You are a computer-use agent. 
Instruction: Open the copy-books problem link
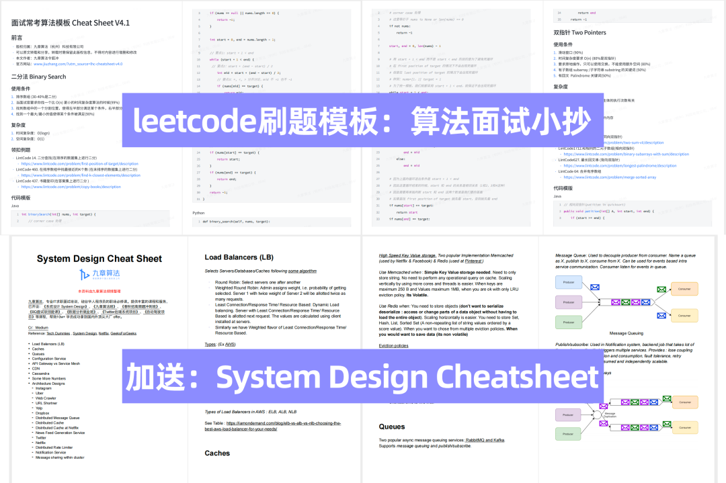pyautogui.click(x=71, y=187)
